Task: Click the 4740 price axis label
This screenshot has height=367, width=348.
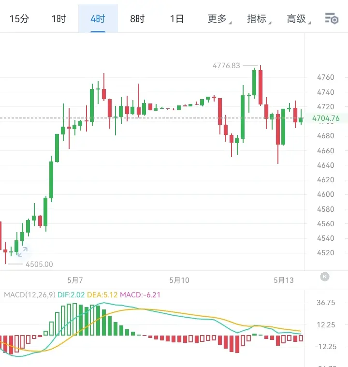Action: (326, 92)
